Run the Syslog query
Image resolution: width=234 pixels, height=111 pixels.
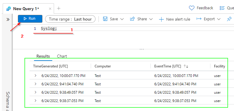[x=30, y=18]
